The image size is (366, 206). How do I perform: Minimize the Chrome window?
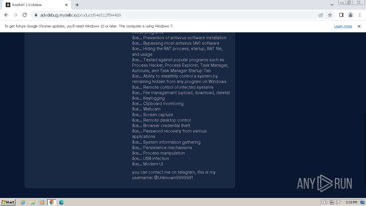(342, 3)
